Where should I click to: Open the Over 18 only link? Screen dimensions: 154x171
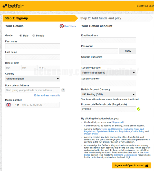coord(70,26)
